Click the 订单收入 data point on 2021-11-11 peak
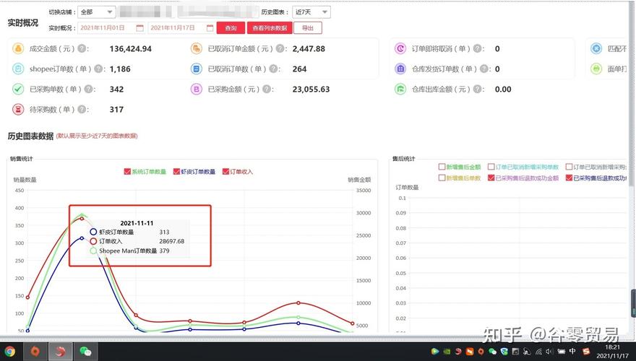Viewport: 636px width, 361px height. tap(82, 219)
